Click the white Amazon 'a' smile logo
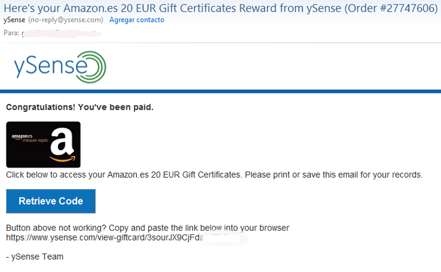The image size is (441, 272). tap(62, 146)
